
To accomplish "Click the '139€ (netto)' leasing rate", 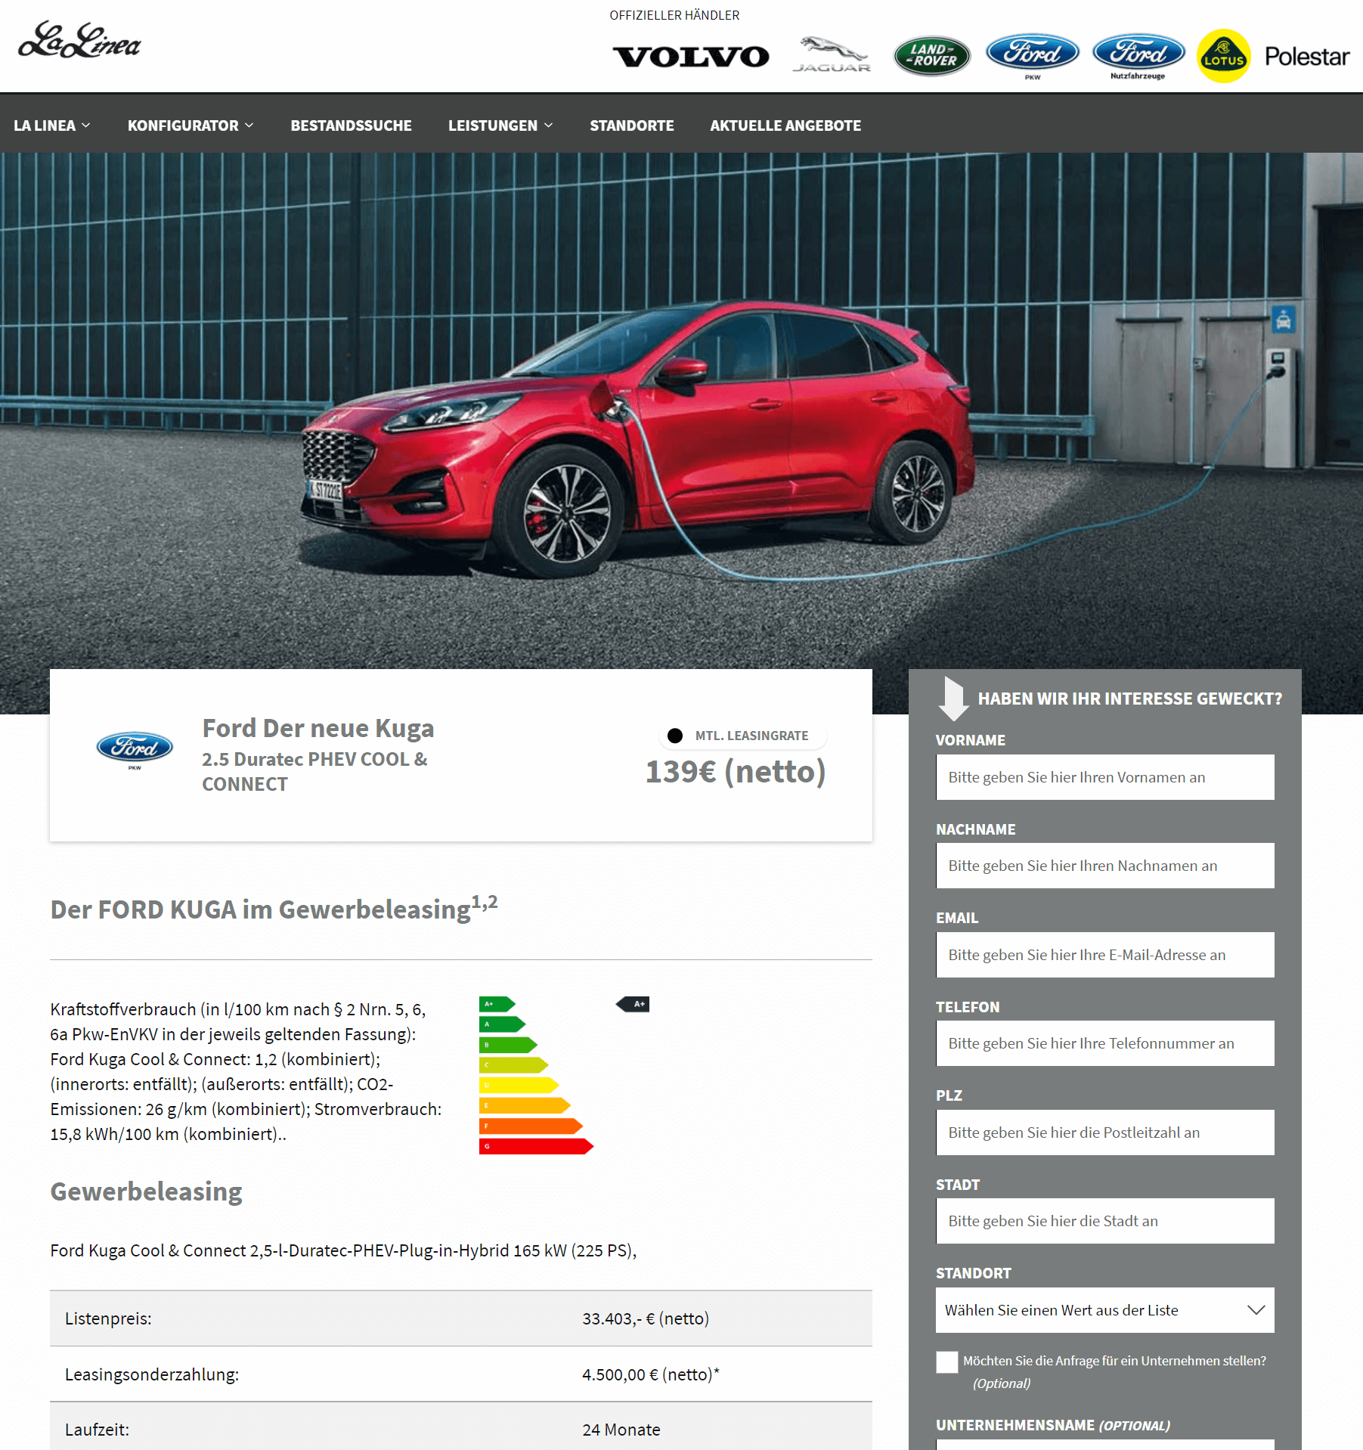I will 736,772.
